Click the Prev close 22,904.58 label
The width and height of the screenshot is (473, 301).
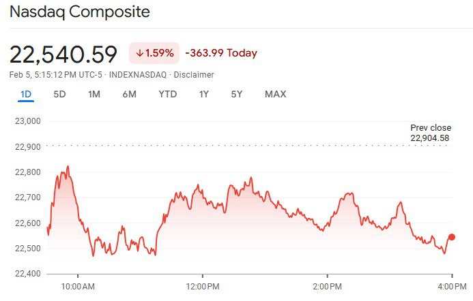click(x=430, y=133)
